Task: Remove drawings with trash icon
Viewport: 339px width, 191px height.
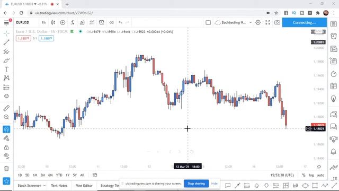Action: click(x=6, y=168)
